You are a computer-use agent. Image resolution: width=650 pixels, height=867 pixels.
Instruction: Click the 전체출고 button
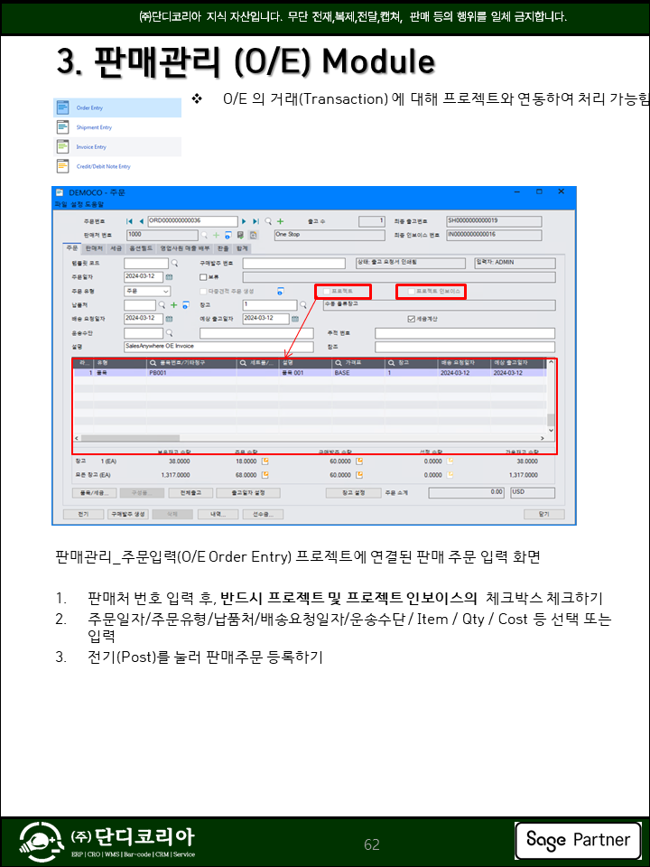(x=191, y=493)
